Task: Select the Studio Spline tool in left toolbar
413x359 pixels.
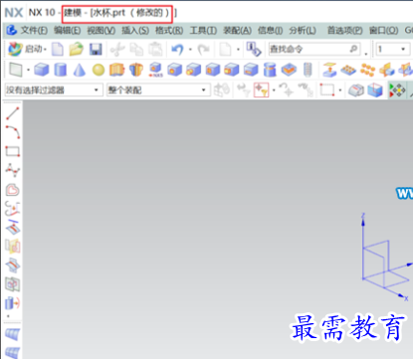Action: pos(13,170)
